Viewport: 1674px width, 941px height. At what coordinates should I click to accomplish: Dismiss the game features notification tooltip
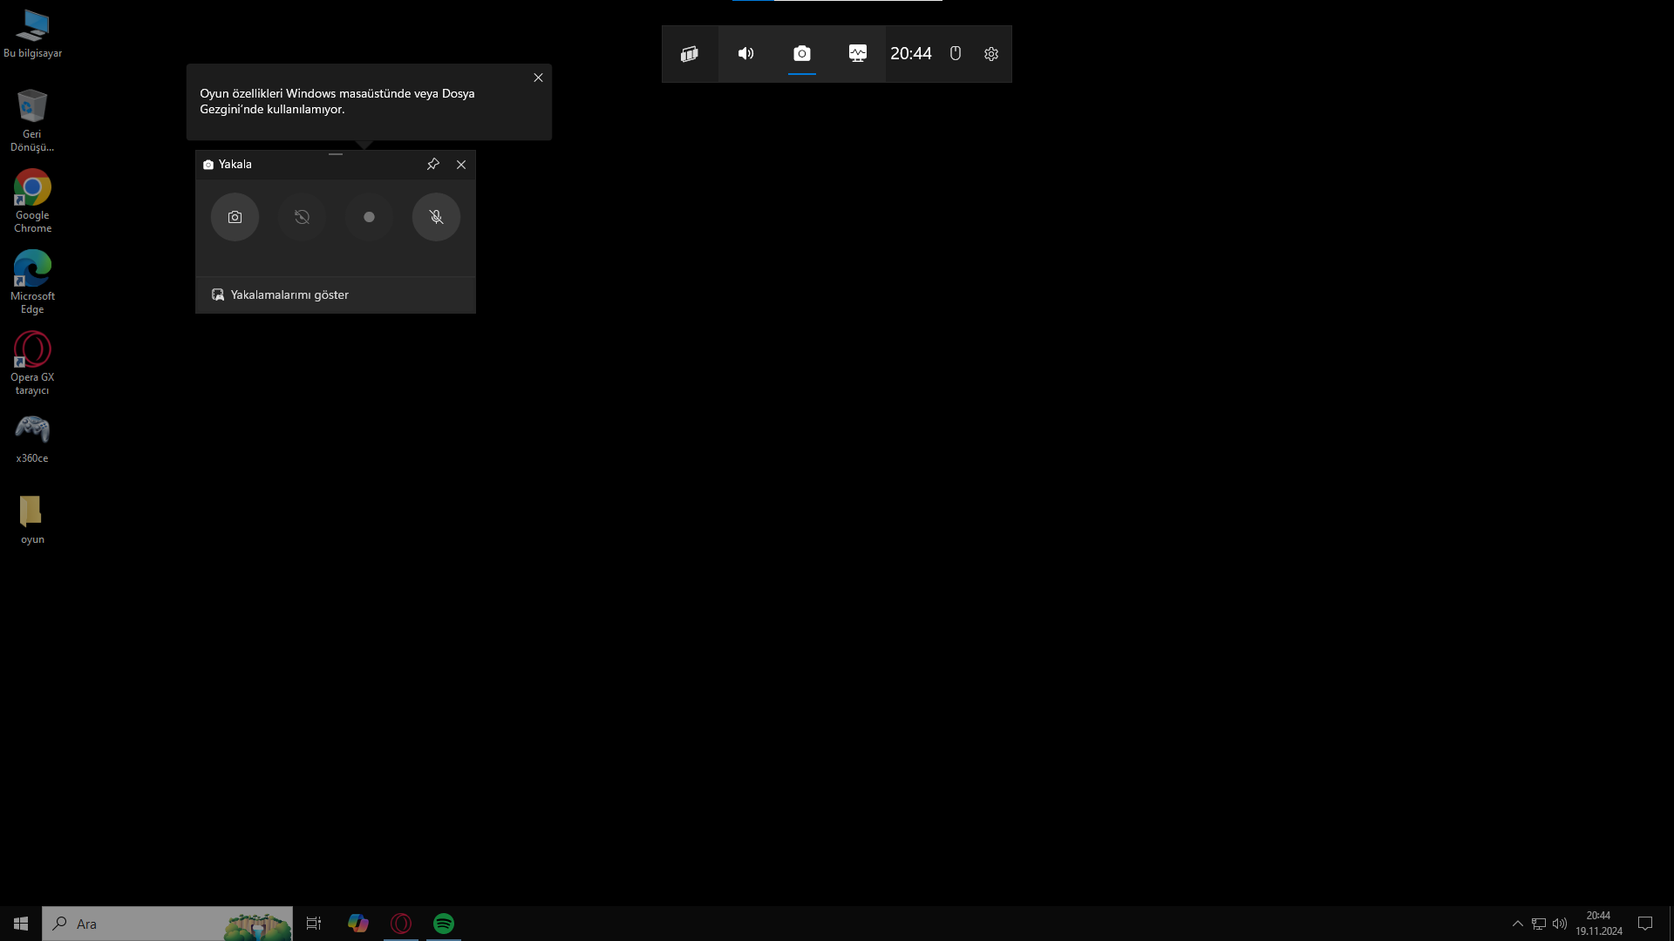tap(538, 78)
